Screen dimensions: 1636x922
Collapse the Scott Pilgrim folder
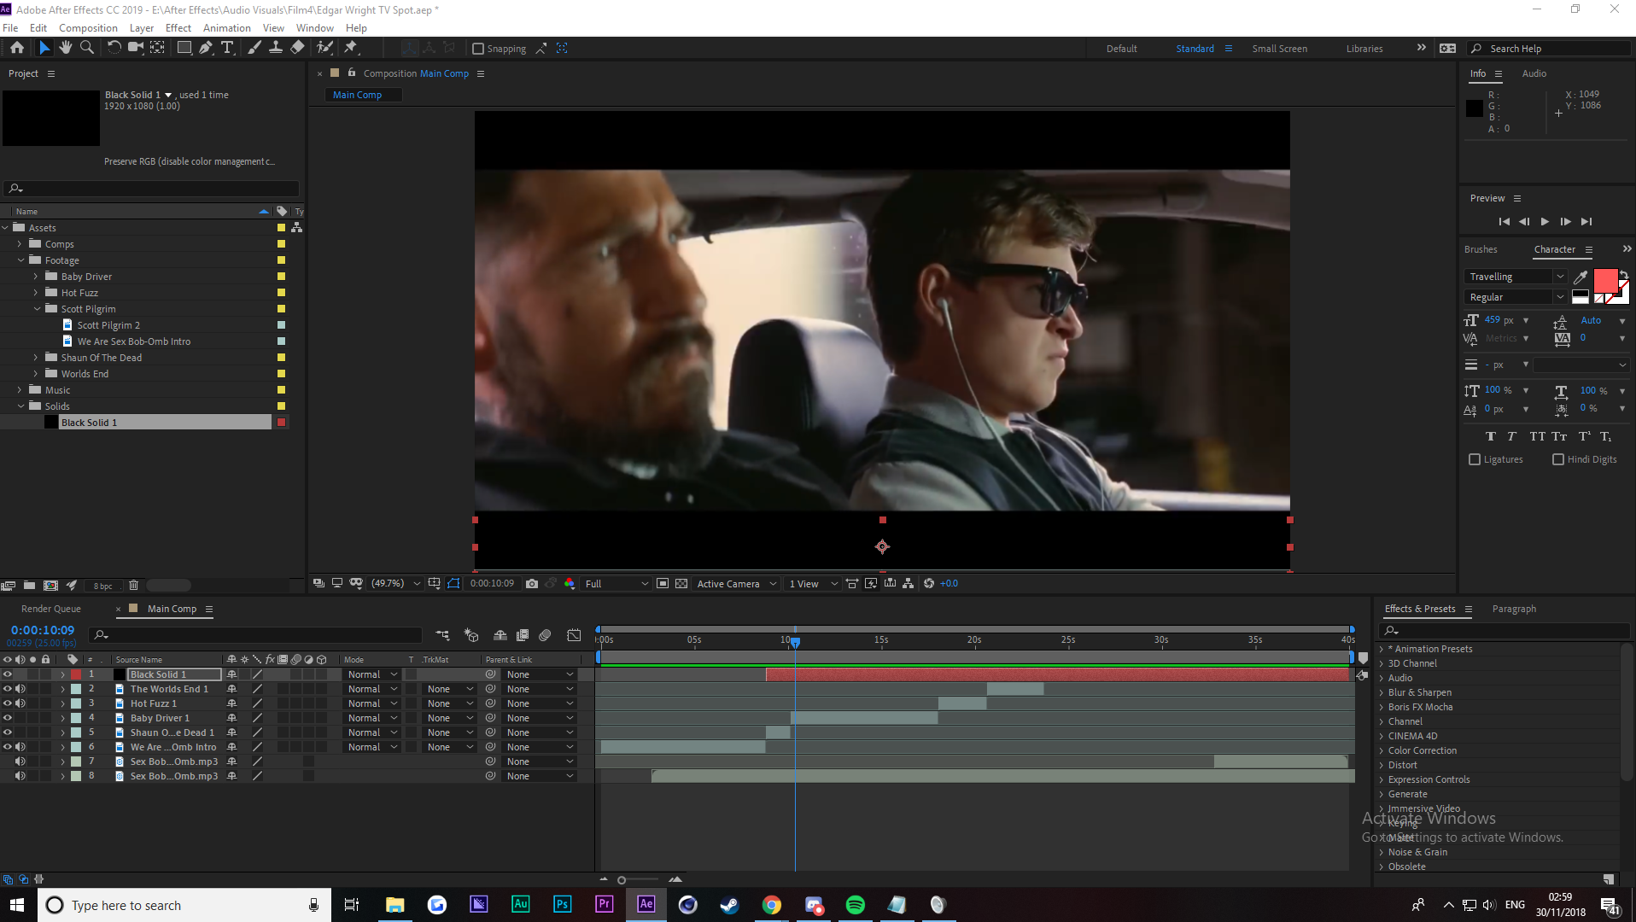(x=36, y=308)
